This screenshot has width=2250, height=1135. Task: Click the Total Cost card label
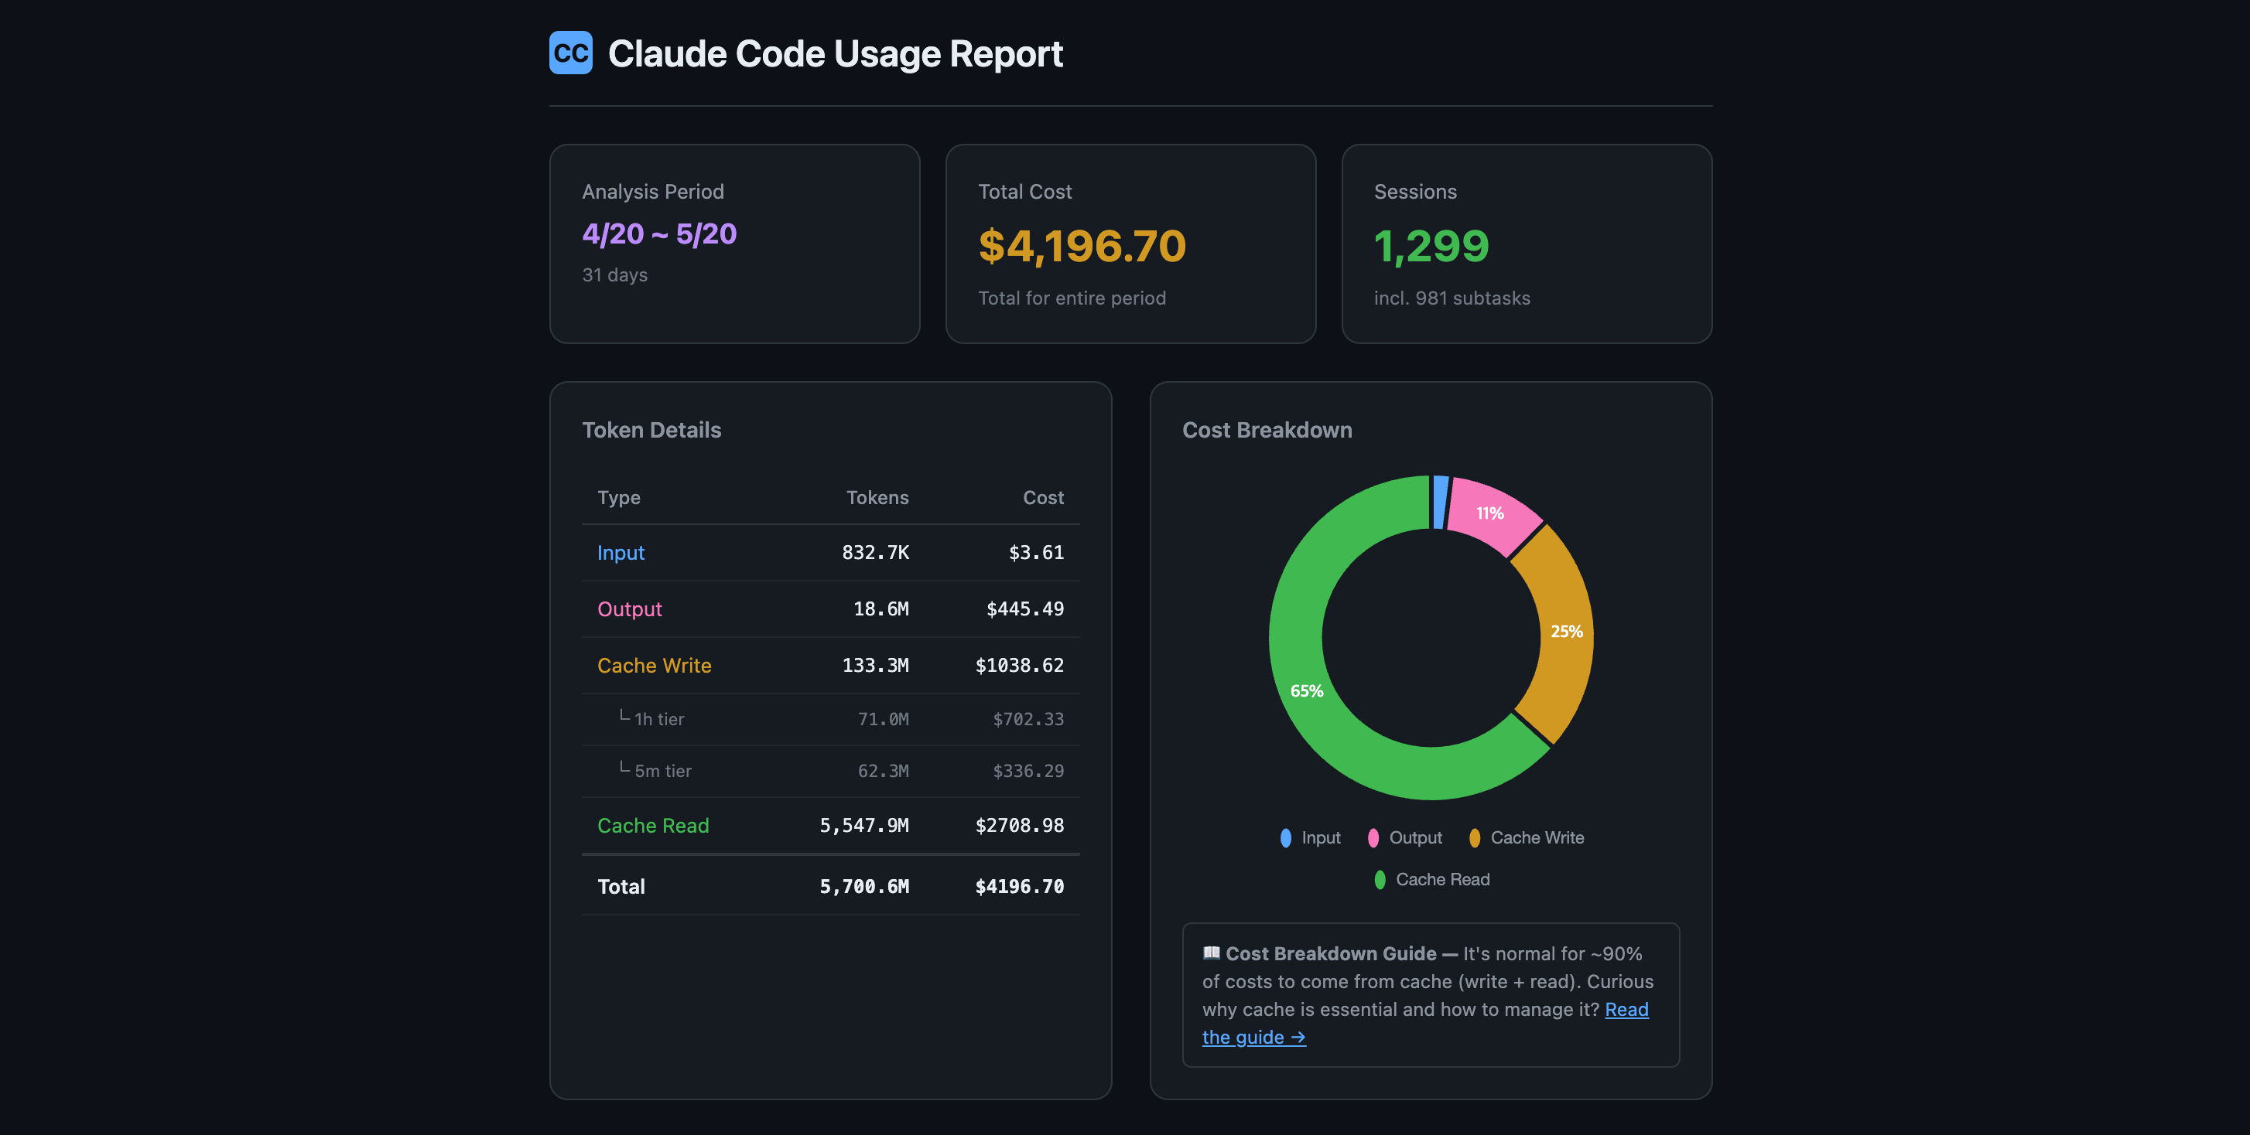pos(1024,191)
